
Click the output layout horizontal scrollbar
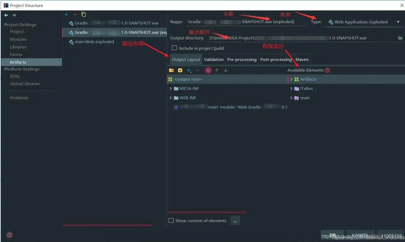(207, 212)
